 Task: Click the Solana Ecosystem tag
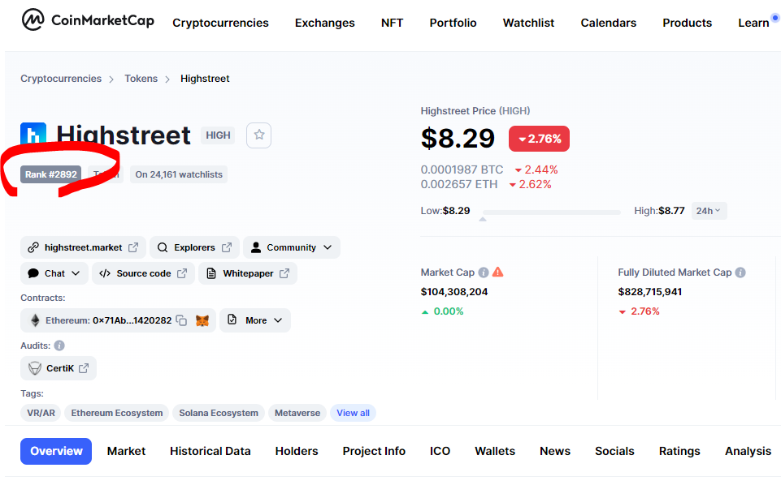pyautogui.click(x=219, y=413)
